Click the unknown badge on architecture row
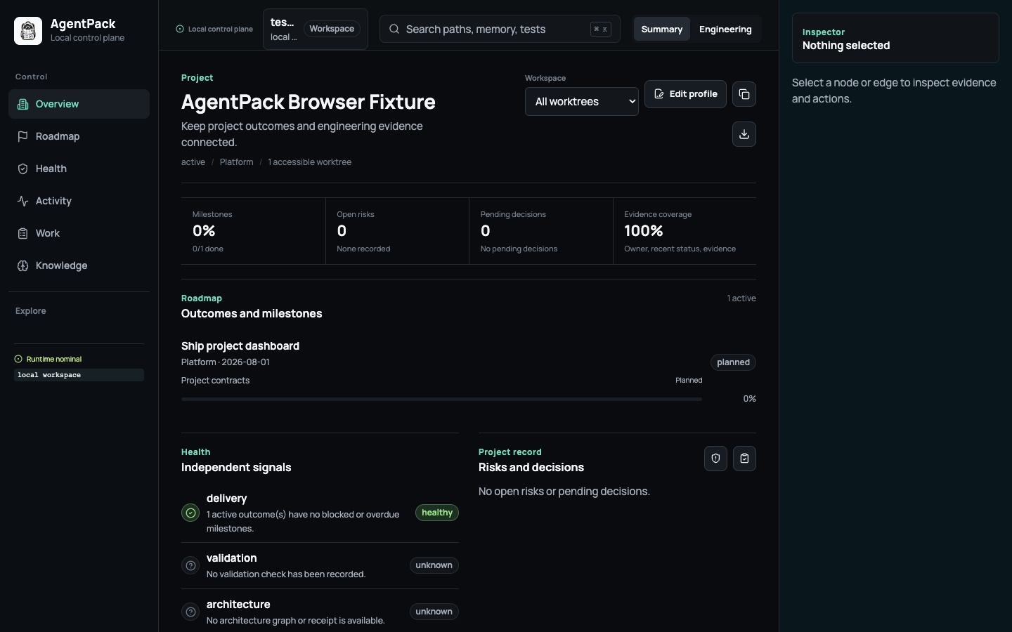 pos(434,612)
